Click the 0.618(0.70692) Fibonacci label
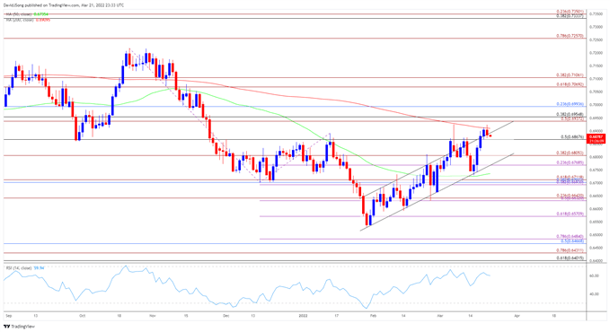The image size is (610, 332). (570, 84)
